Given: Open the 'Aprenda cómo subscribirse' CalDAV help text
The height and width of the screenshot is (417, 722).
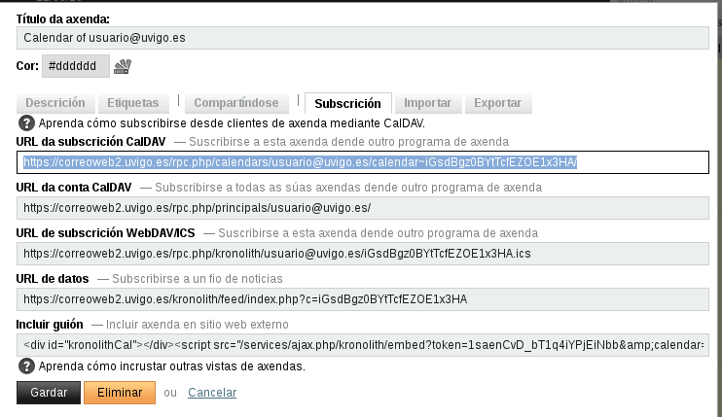Looking at the screenshot, I should tap(232, 124).
